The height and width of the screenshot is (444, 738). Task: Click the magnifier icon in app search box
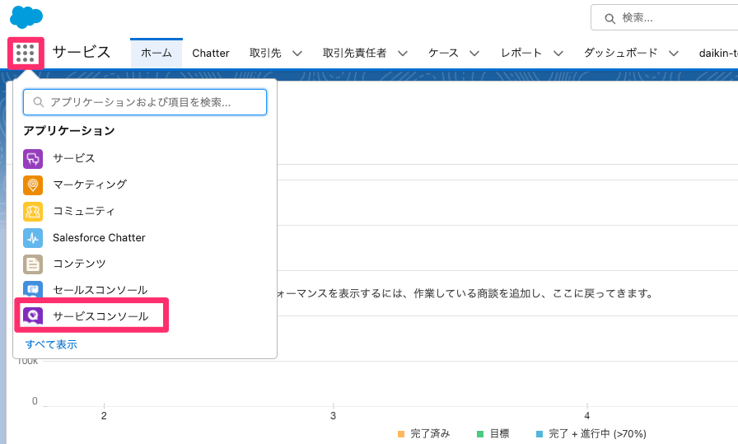39,102
